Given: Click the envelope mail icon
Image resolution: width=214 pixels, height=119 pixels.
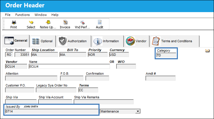Looking at the screenshot, I should click(207, 51).
